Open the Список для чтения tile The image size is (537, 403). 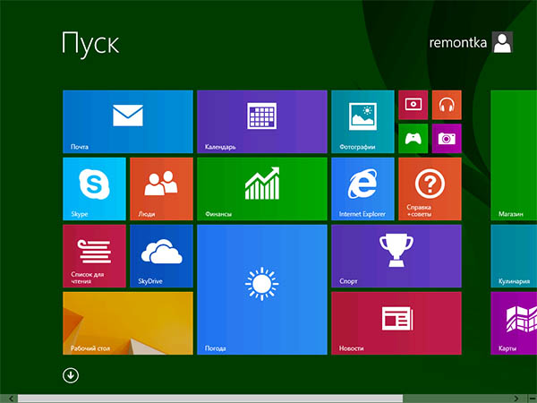(94, 256)
